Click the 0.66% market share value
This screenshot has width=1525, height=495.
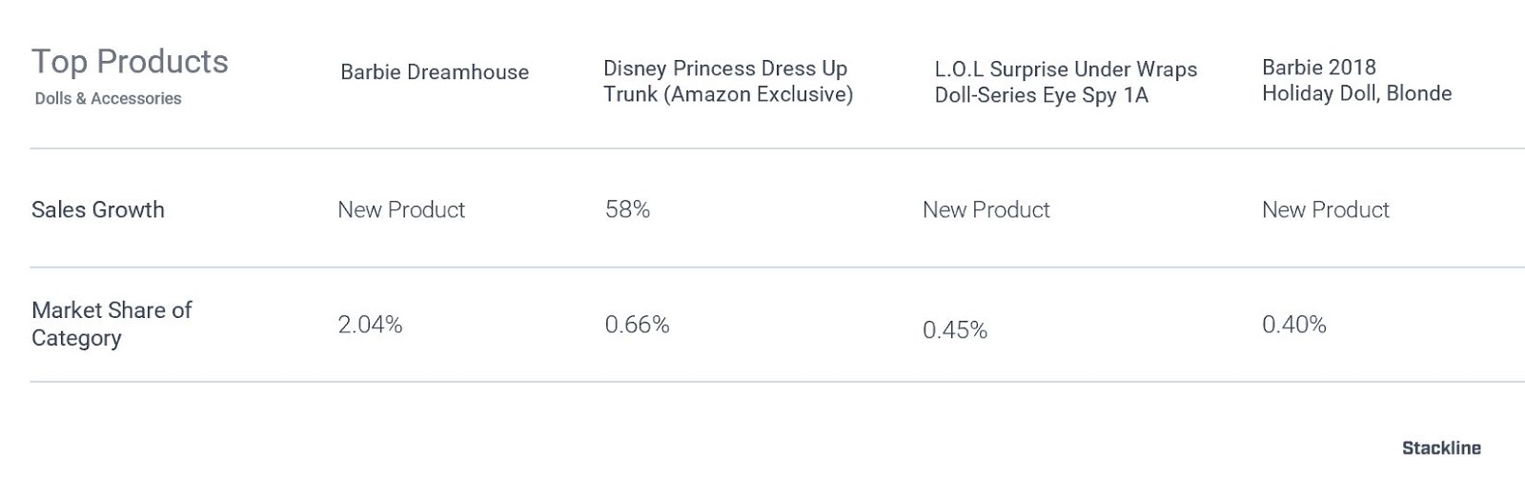(x=637, y=325)
